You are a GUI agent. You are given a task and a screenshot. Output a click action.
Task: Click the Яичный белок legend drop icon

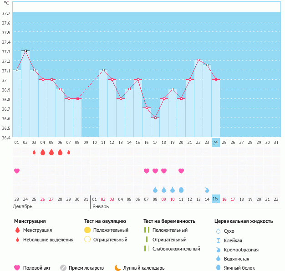point(219,268)
